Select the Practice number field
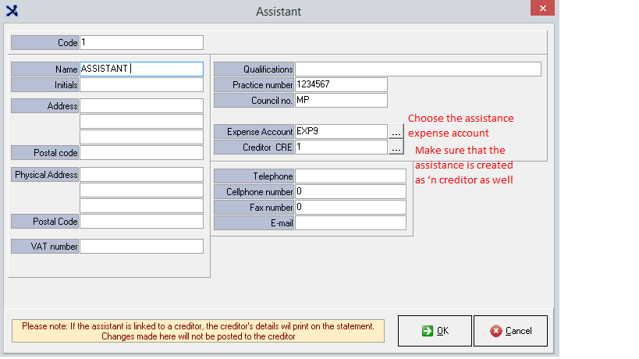The height and width of the screenshot is (359, 639). (341, 84)
